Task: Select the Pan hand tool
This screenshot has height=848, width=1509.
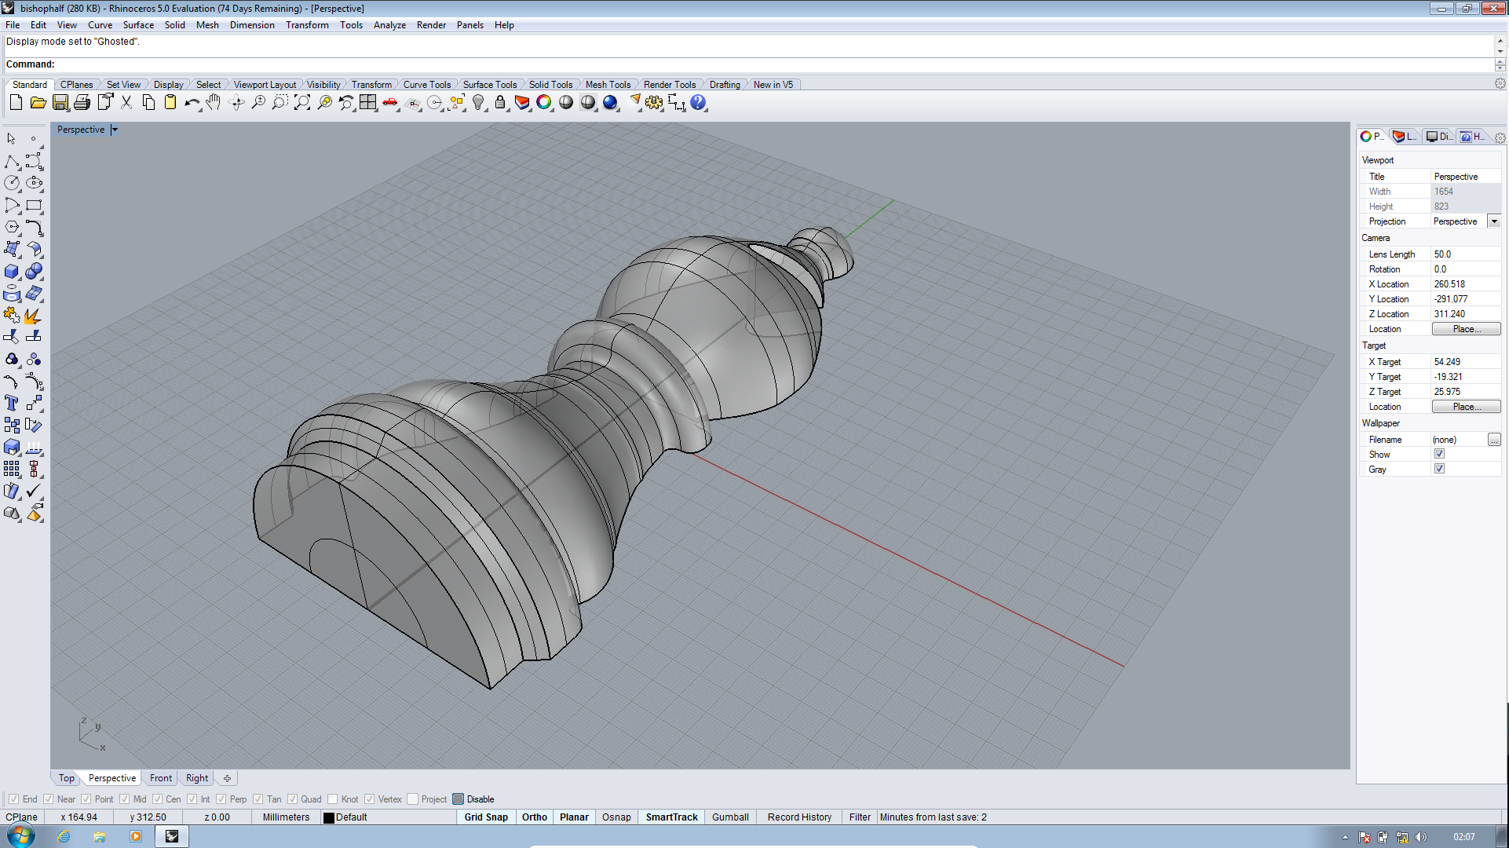Action: 214,103
